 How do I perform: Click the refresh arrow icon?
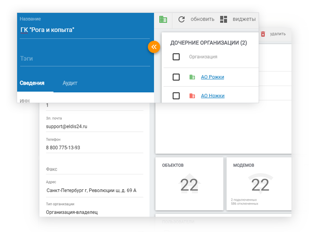(x=181, y=19)
